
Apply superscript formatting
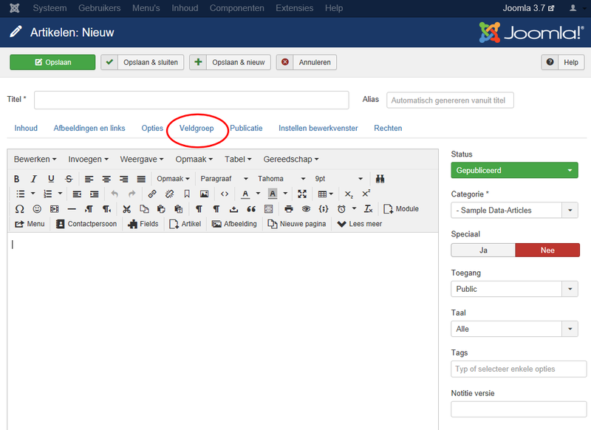coord(366,194)
